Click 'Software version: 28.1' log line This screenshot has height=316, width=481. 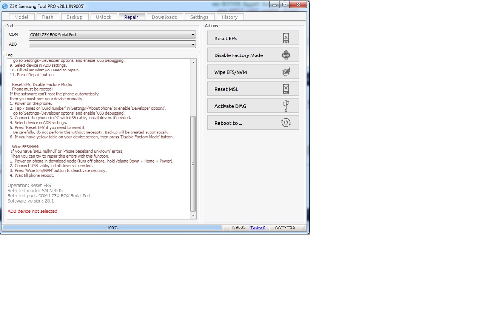click(x=31, y=201)
